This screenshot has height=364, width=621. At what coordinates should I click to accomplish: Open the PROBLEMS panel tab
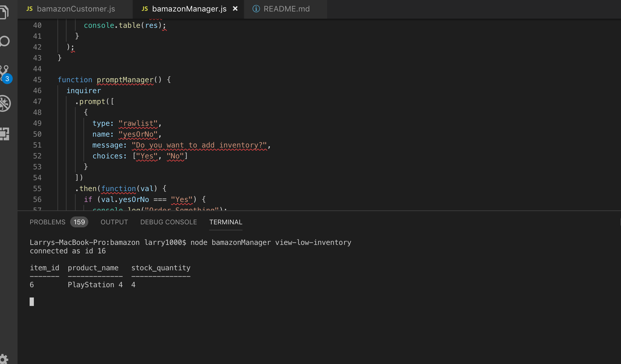point(47,222)
